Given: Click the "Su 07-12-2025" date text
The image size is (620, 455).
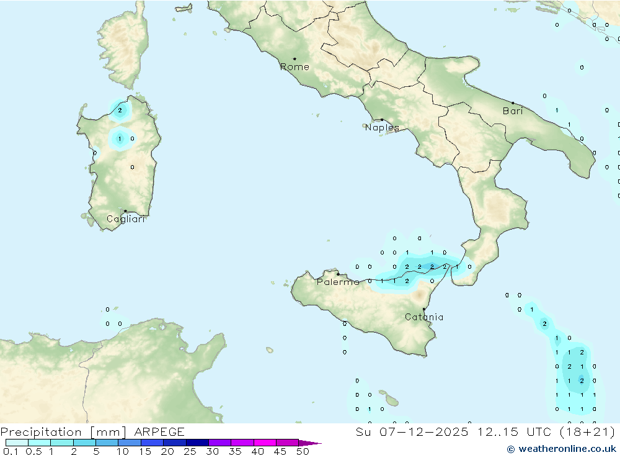Looking at the screenshot, I should 412,432.
